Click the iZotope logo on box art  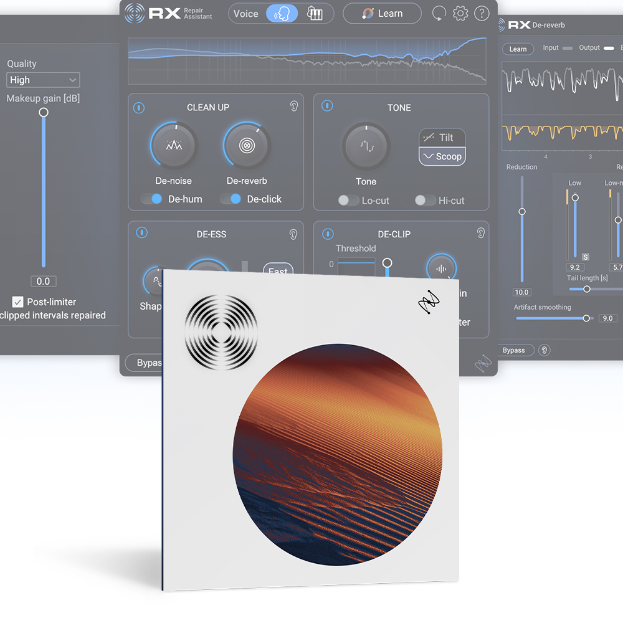[x=429, y=302]
